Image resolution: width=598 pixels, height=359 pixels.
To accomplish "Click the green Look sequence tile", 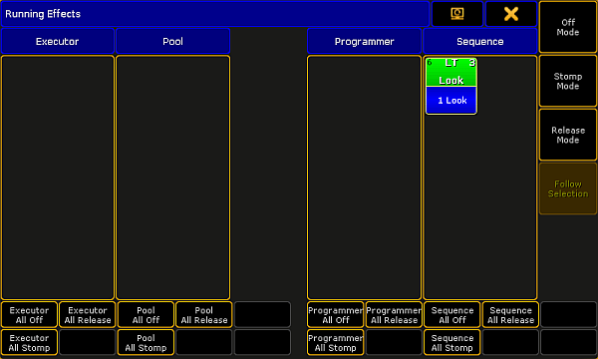I will (x=451, y=72).
